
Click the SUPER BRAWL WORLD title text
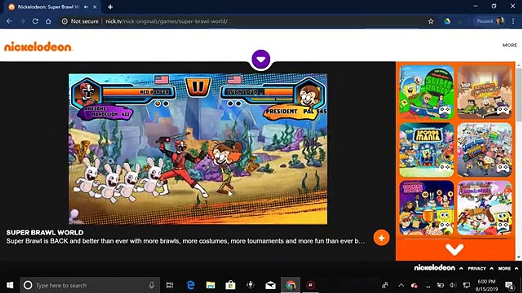click(x=45, y=233)
